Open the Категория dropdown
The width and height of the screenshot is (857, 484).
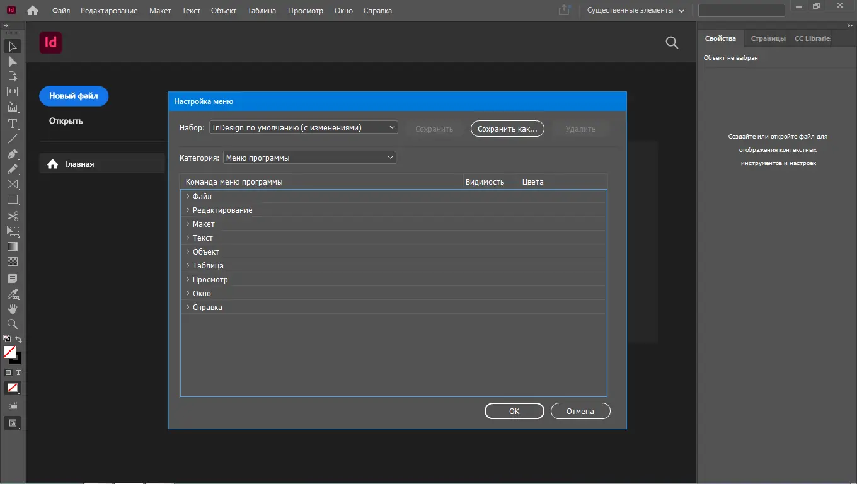pyautogui.click(x=309, y=158)
